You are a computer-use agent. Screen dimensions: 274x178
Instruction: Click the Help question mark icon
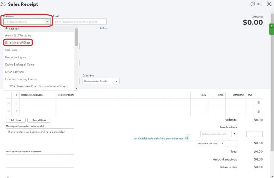click(x=253, y=4)
